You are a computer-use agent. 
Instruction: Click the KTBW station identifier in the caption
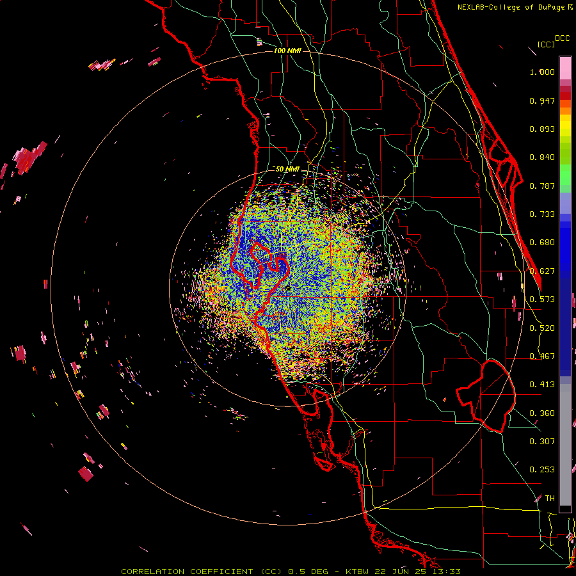click(x=358, y=572)
